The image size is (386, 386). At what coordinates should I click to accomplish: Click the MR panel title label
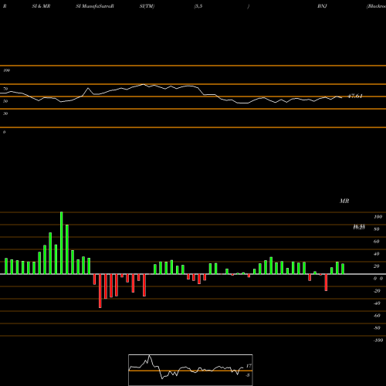pos(344,201)
